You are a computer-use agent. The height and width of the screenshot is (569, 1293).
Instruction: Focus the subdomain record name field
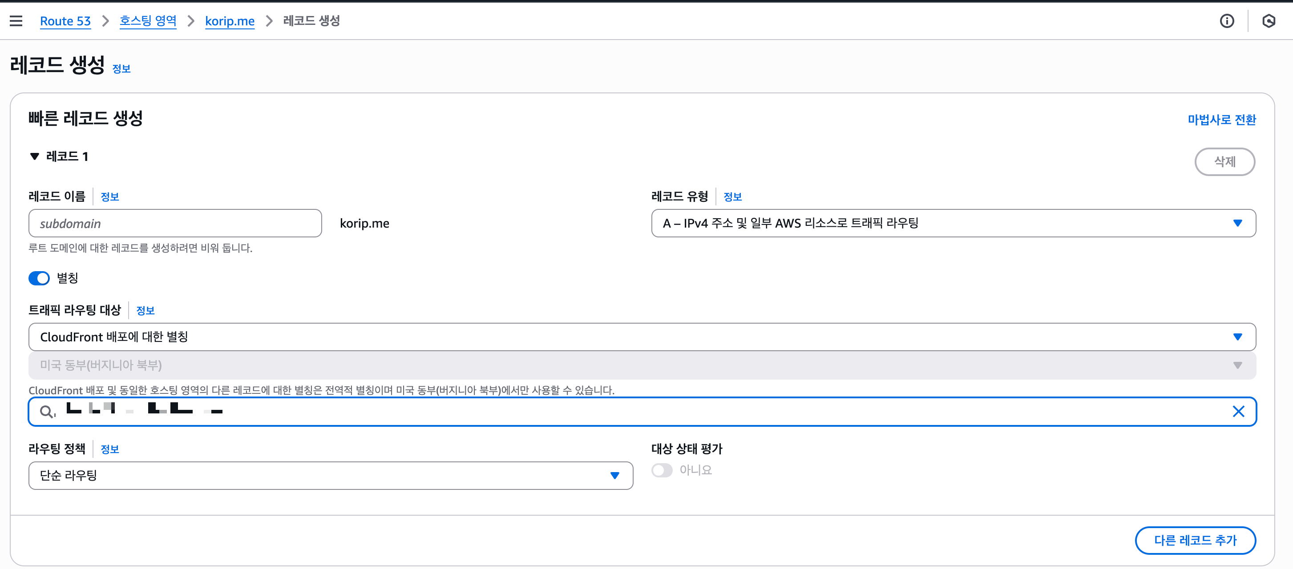pyautogui.click(x=175, y=224)
